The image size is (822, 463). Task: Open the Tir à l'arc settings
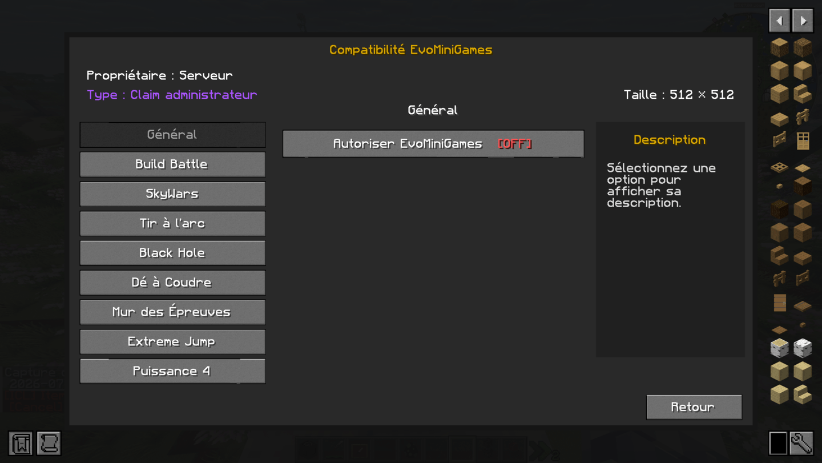172,224
